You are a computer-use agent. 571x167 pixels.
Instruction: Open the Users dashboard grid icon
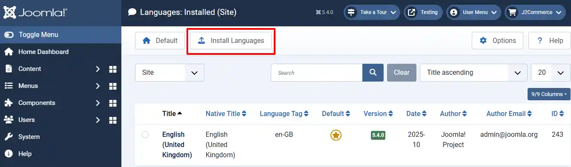pyautogui.click(x=113, y=120)
